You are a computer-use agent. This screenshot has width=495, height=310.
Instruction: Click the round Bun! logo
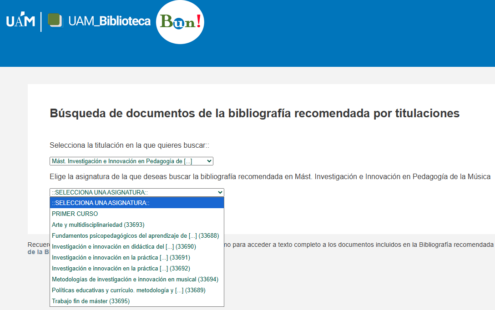coord(180,21)
